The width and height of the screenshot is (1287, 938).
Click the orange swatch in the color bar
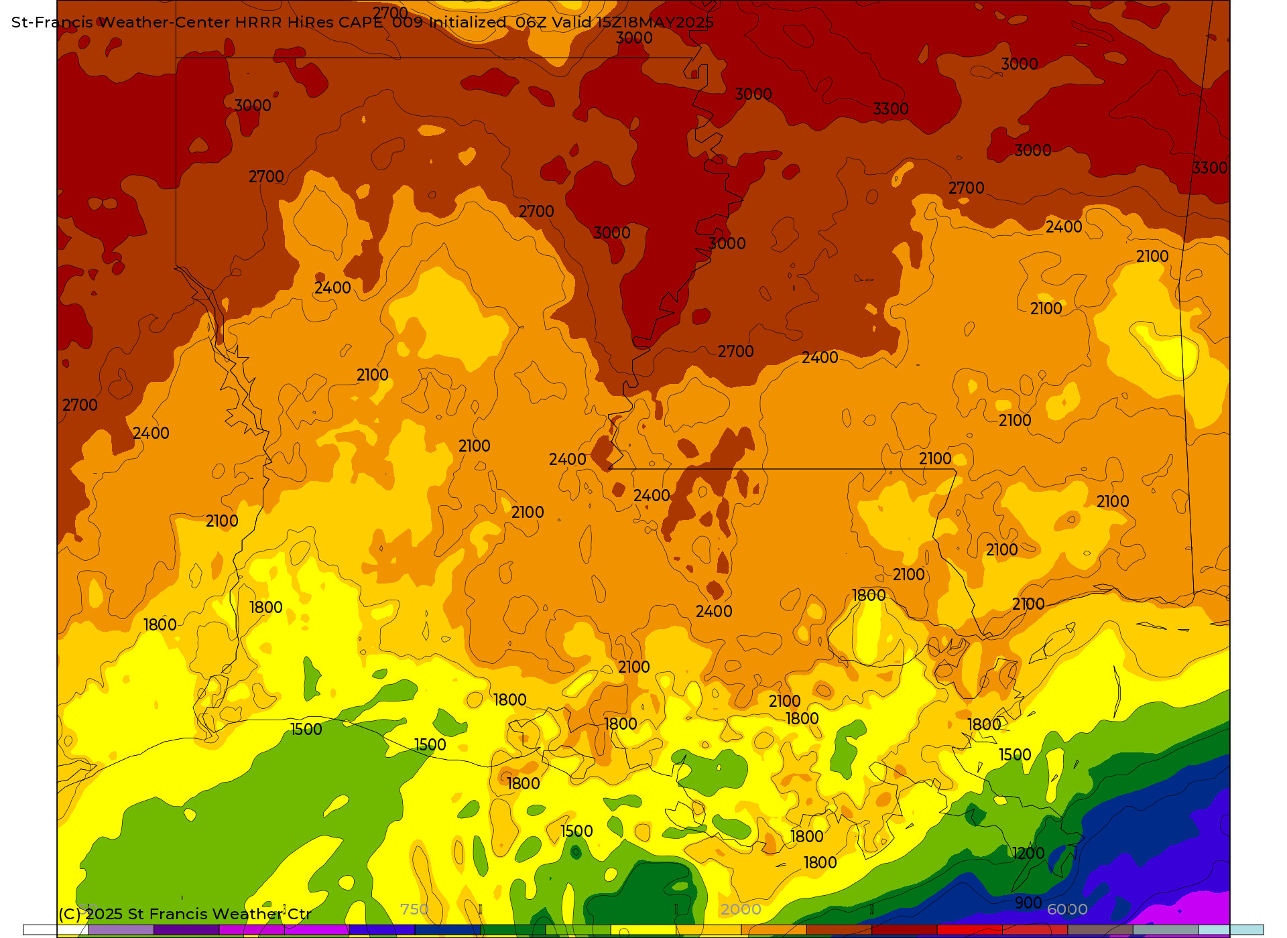pyautogui.click(x=774, y=930)
